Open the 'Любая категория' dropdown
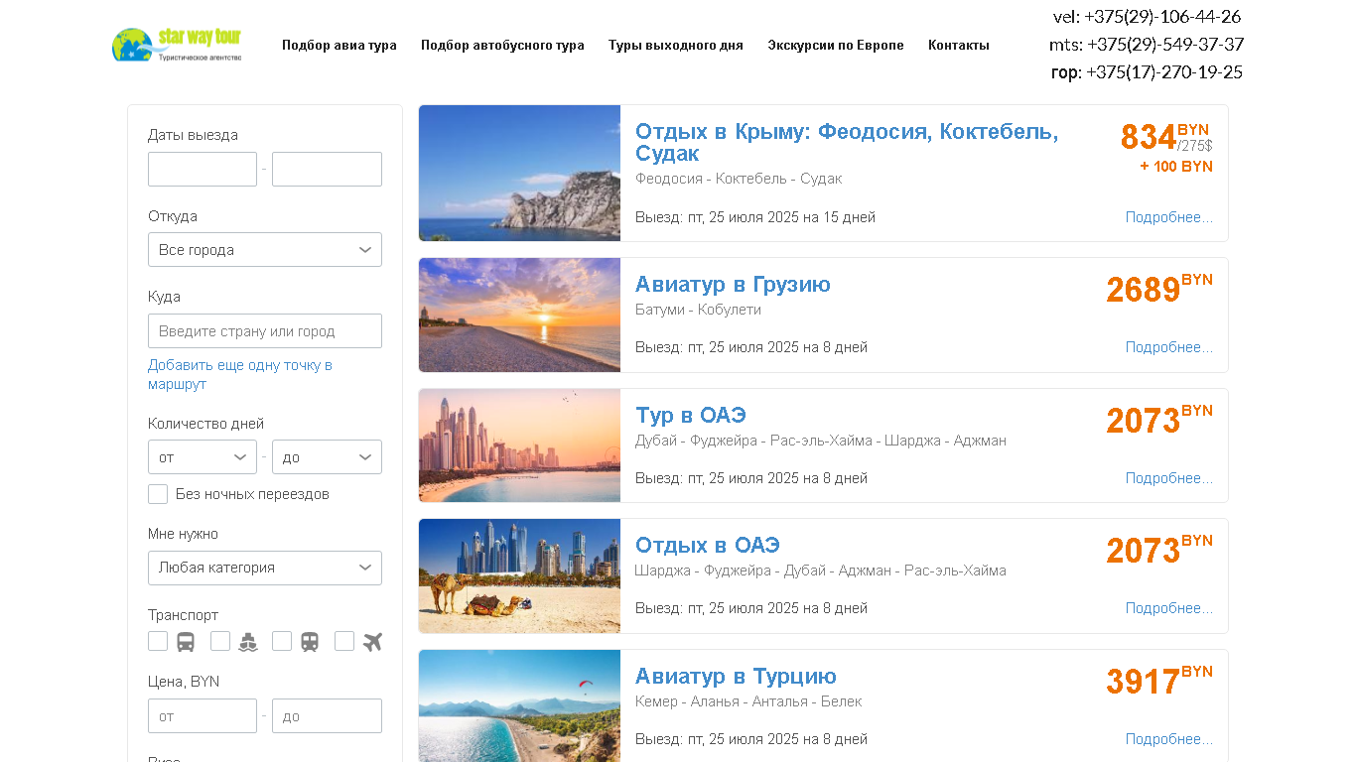Viewport: 1356px width, 762px height. tap(265, 568)
